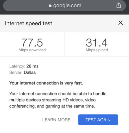The height and width of the screenshot is (133, 129).
Task: Click the TEST AGAIN button
Action: coord(98,120)
